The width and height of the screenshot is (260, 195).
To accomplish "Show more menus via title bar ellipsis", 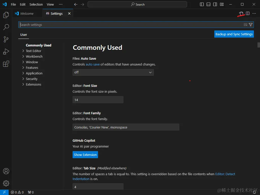I will pos(61,5).
